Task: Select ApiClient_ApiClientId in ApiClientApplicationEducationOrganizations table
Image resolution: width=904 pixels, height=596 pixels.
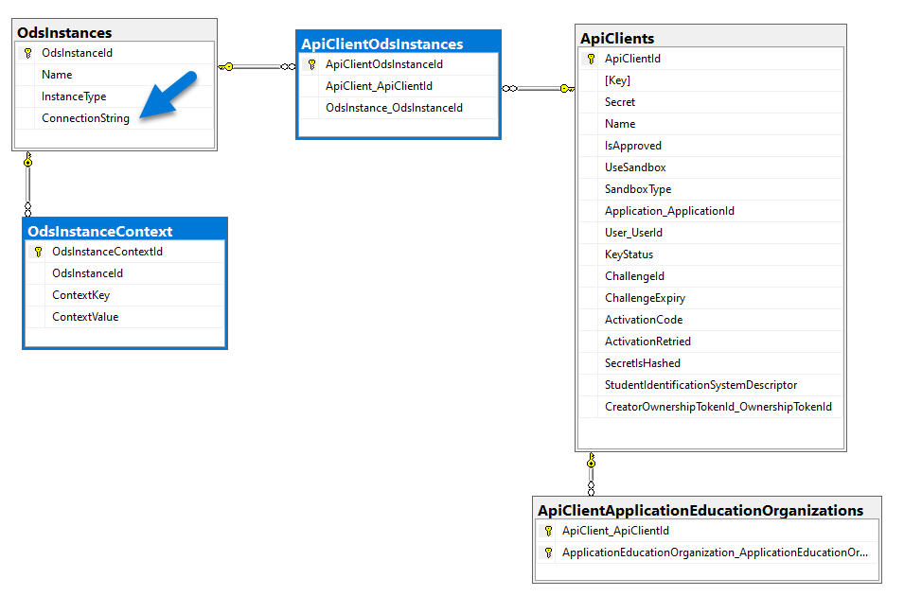Action: coord(707,531)
